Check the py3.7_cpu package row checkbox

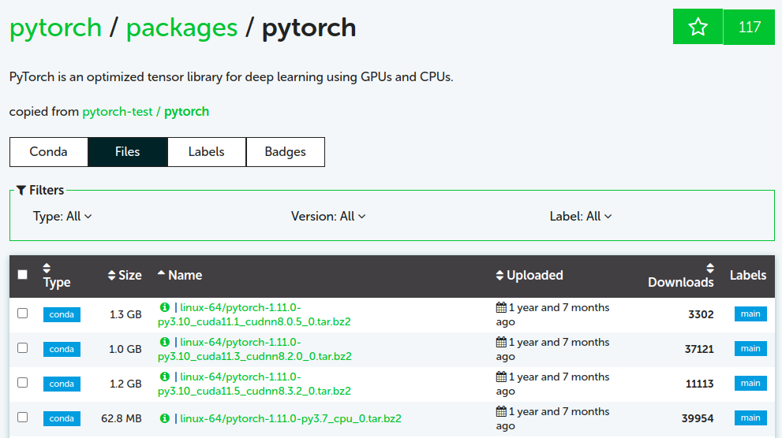pos(22,417)
